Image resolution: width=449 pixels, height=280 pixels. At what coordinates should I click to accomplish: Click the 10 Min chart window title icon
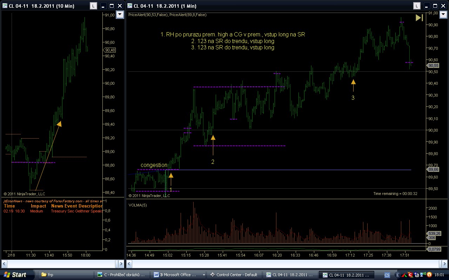click(5, 6)
